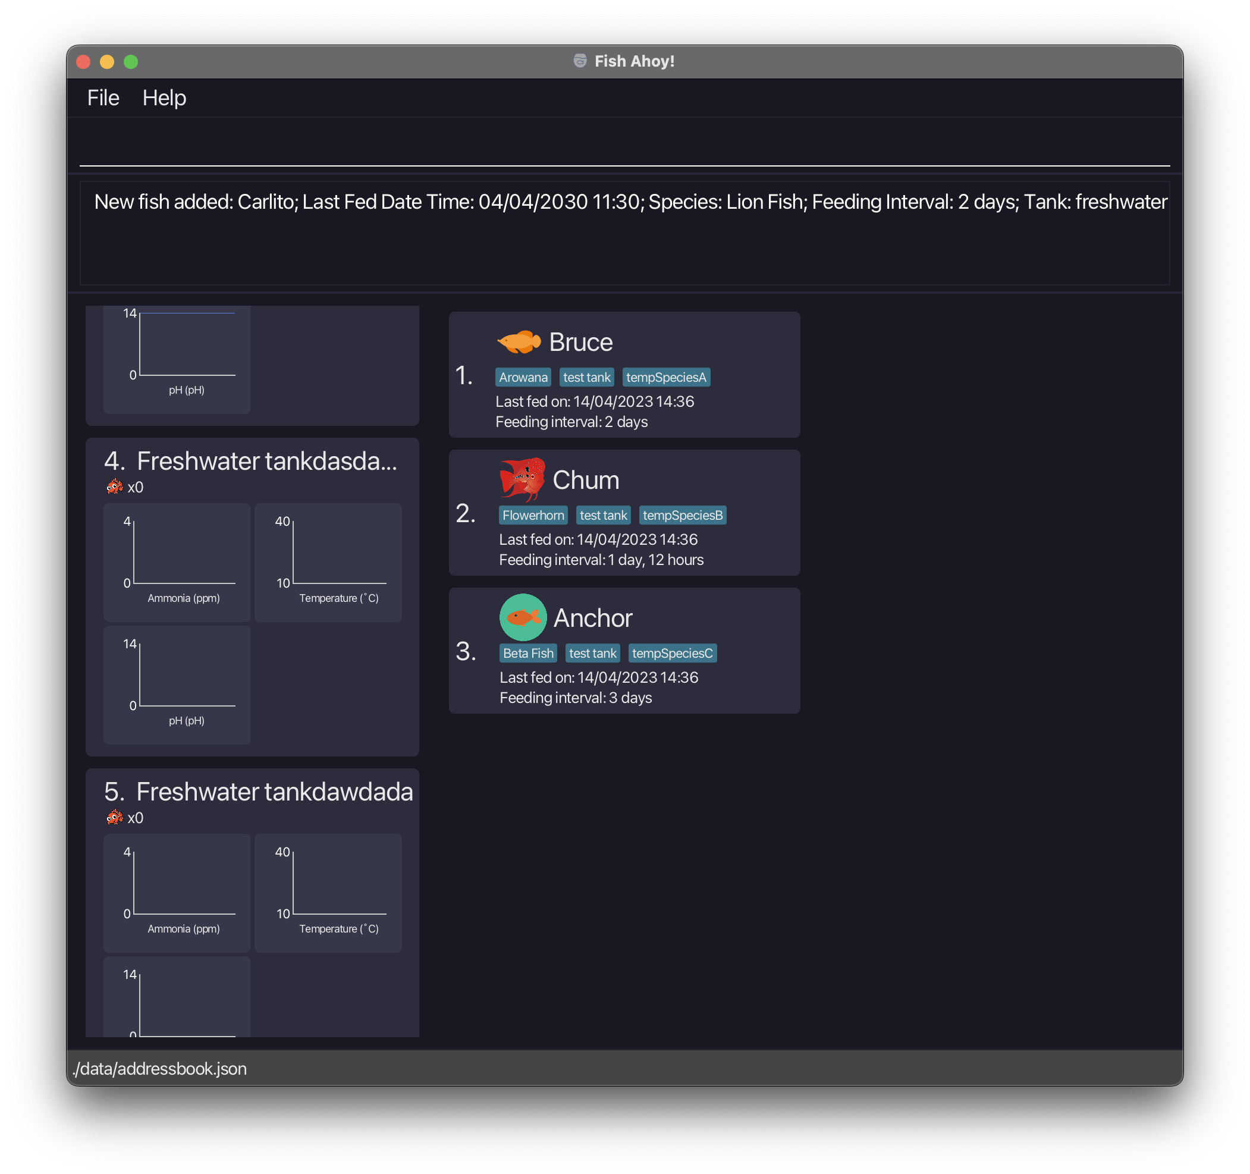
Task: Click the Fish Ahoy! title bar app icon
Action: point(580,61)
